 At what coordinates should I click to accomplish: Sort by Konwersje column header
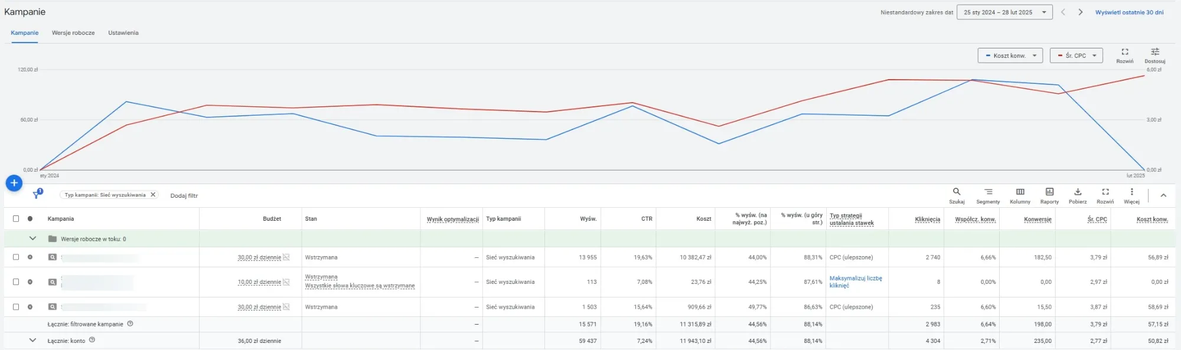pos(1038,219)
